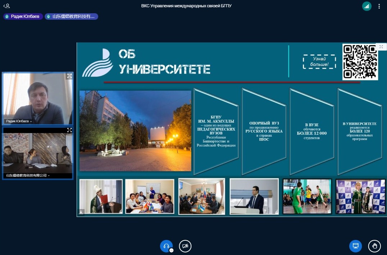The width and height of the screenshot is (387, 255).
Task: Click the QR code on the slide
Action: coord(360,61)
